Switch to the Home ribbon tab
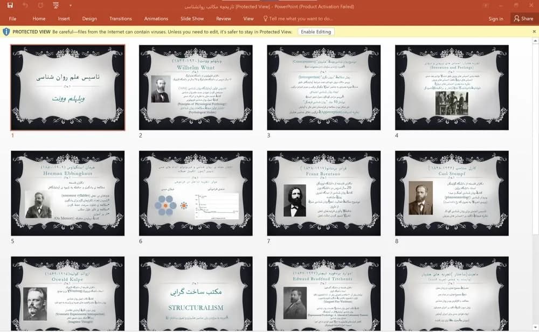The image size is (539, 332). (39, 18)
